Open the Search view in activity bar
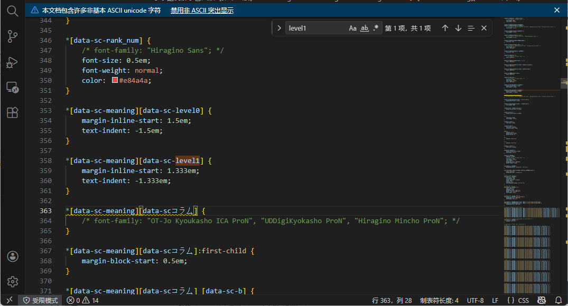Image resolution: width=568 pixels, height=306 pixels. pos(12,11)
